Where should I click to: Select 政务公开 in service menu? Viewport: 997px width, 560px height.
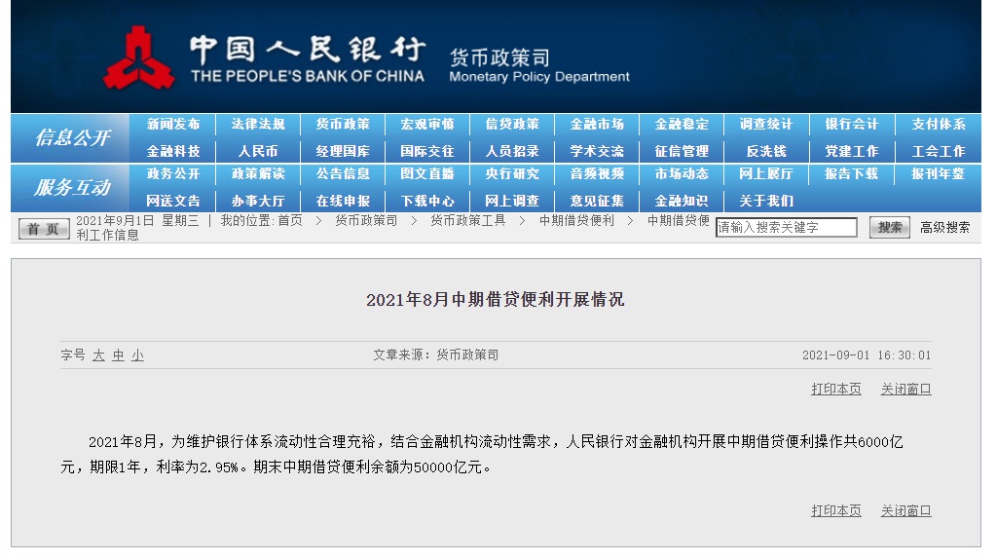tap(173, 173)
